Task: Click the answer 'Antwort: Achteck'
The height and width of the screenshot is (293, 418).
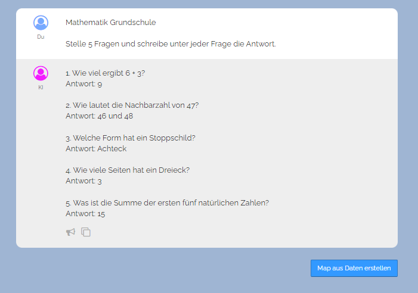Action: pyautogui.click(x=95, y=148)
